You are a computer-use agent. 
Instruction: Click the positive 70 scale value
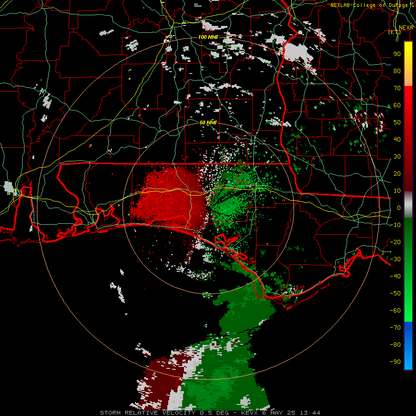click(397, 88)
